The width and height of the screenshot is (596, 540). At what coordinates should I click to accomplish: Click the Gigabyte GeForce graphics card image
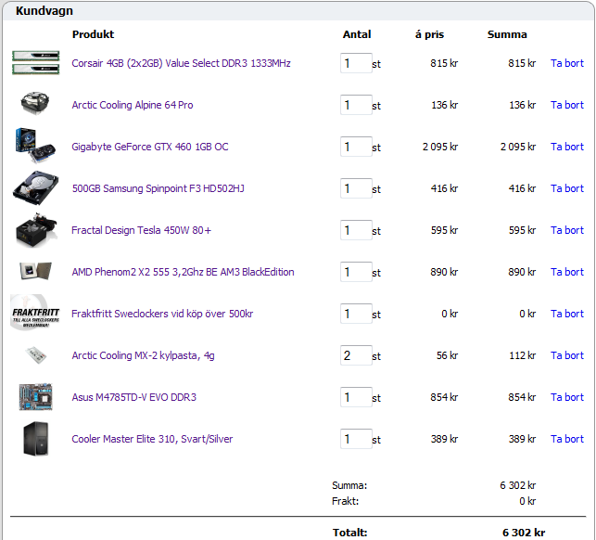(x=35, y=147)
